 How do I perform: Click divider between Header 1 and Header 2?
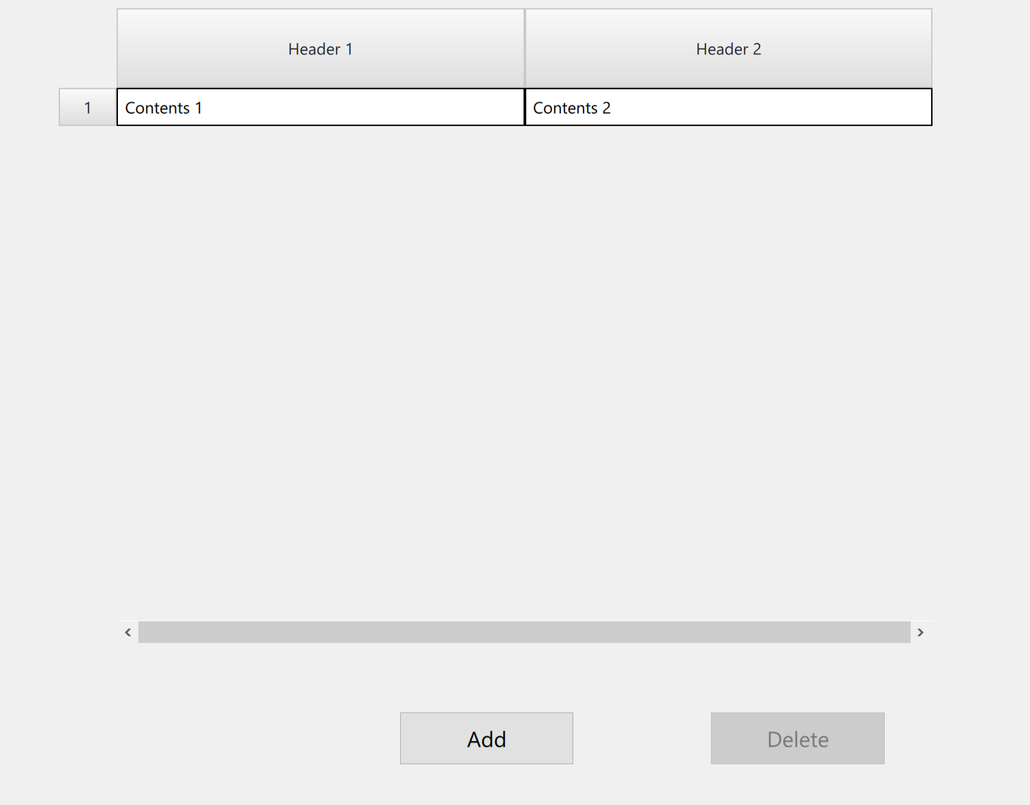click(525, 49)
